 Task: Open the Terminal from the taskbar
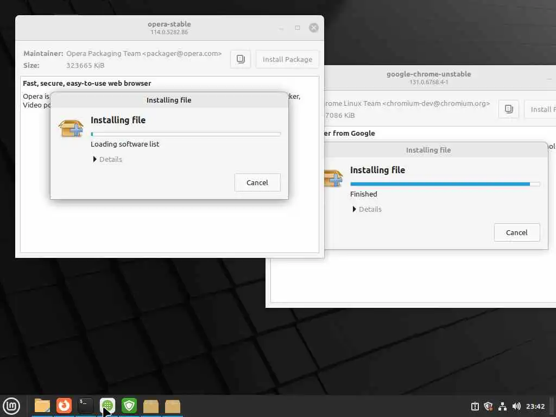tap(85, 406)
